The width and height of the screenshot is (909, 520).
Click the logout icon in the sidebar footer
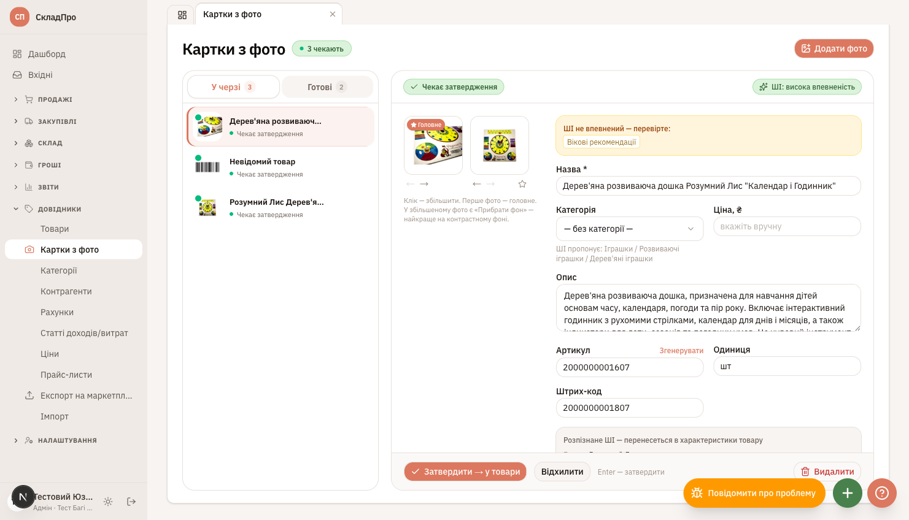(131, 502)
